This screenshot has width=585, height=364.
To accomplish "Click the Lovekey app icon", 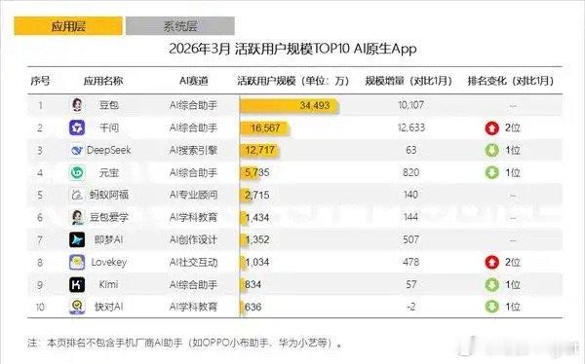I will [x=77, y=262].
